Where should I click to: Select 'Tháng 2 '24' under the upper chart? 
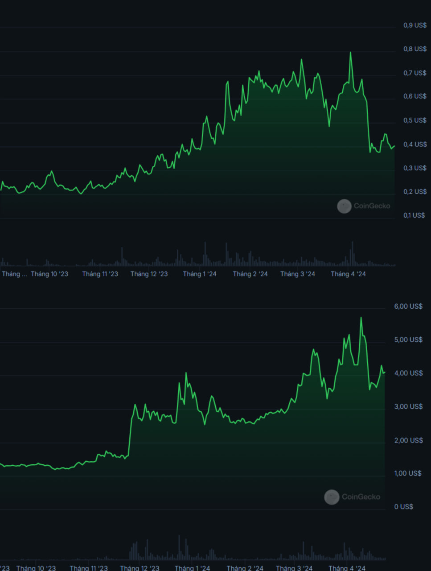coord(250,274)
